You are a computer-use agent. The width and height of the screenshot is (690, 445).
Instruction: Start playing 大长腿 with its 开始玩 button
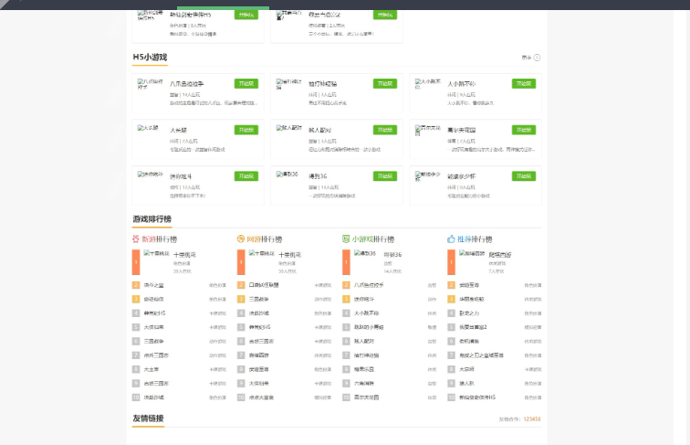click(x=246, y=130)
